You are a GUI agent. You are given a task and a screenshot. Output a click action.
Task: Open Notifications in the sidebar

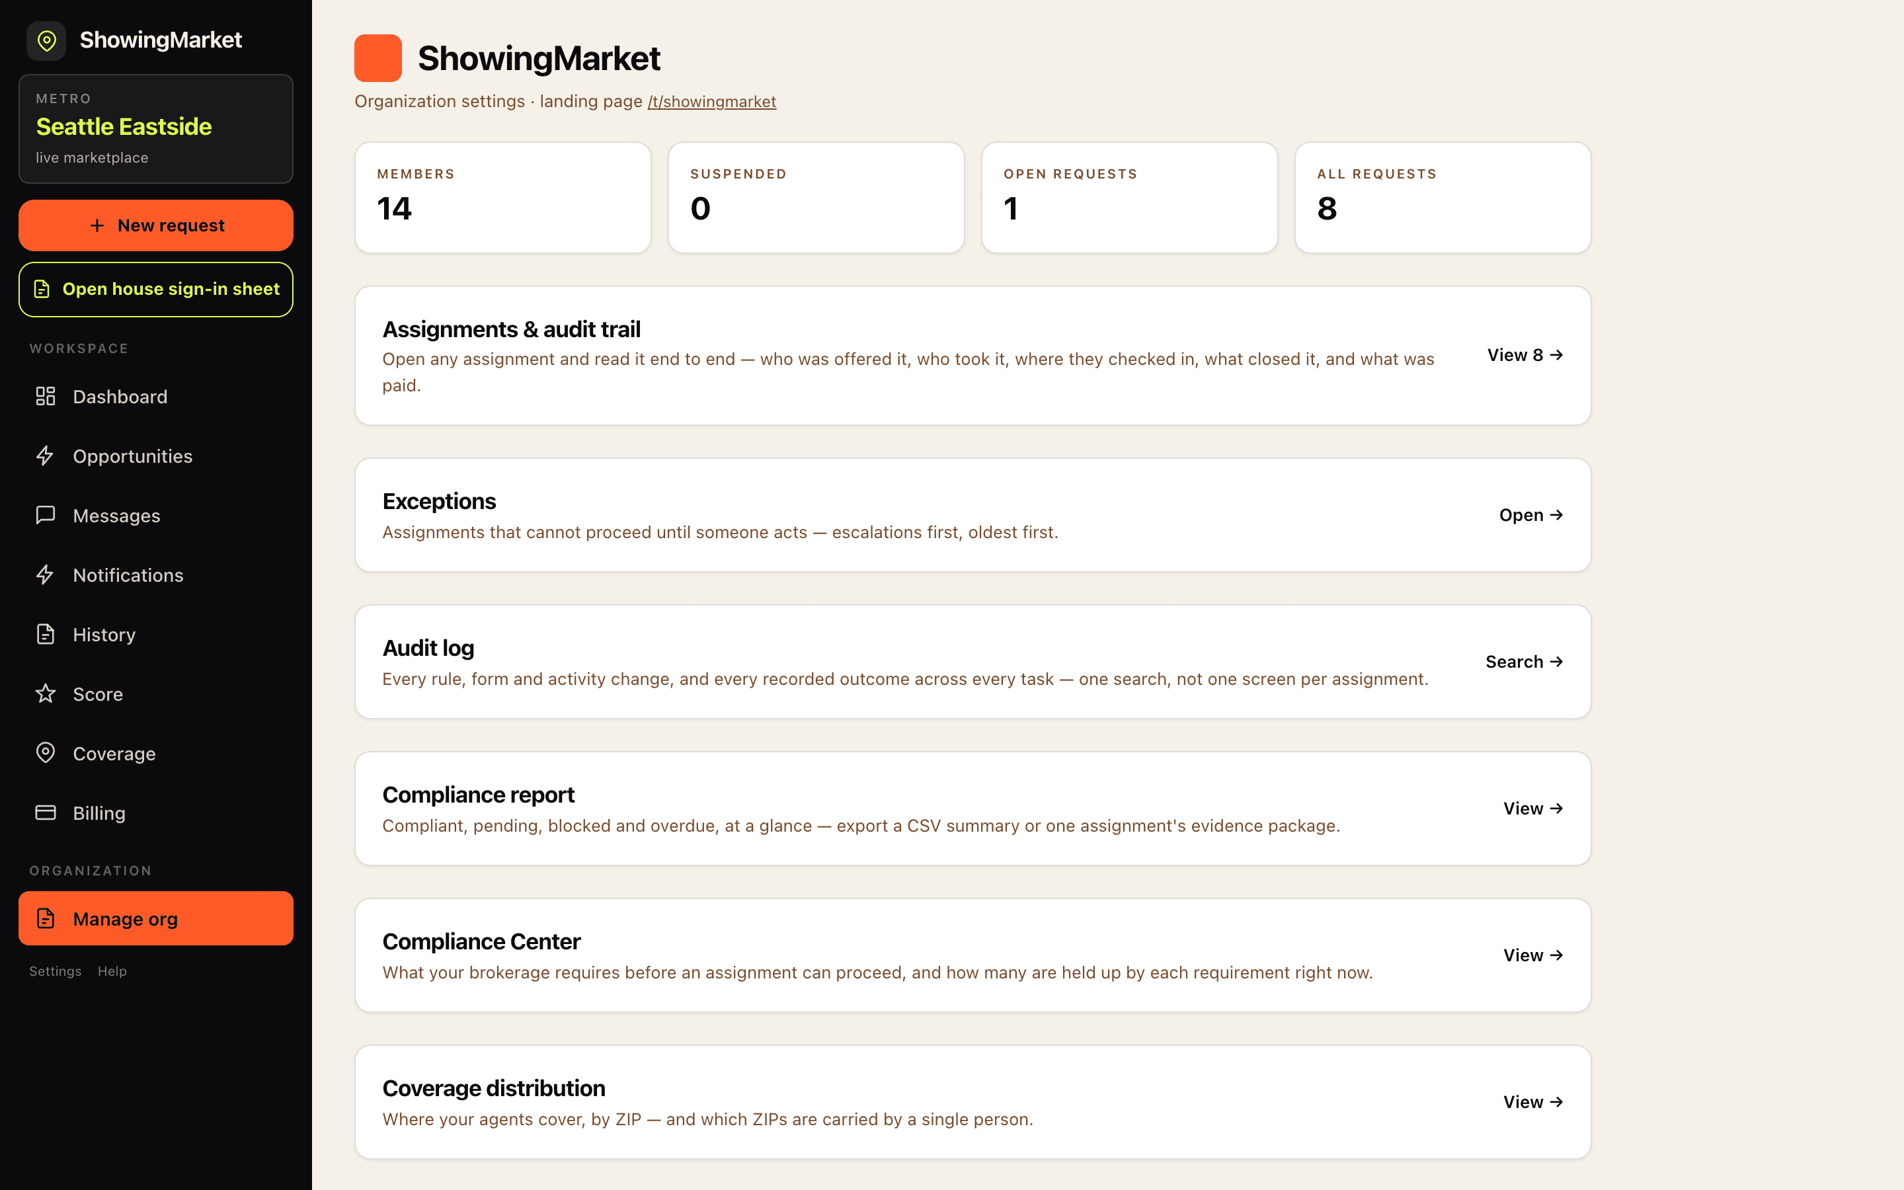(156, 575)
